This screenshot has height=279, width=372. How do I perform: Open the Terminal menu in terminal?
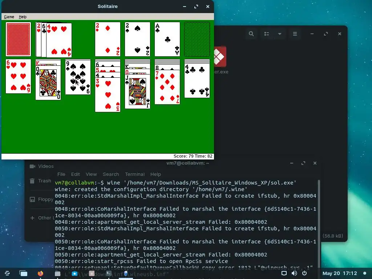[135, 174]
